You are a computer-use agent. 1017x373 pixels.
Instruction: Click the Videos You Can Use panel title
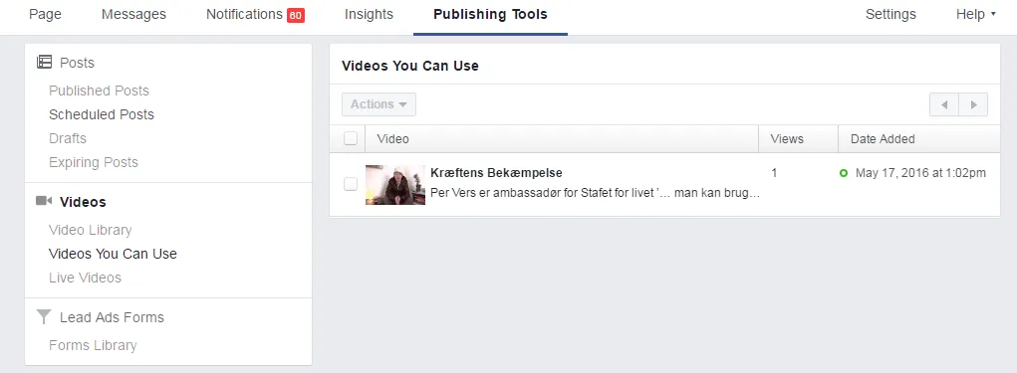(410, 66)
